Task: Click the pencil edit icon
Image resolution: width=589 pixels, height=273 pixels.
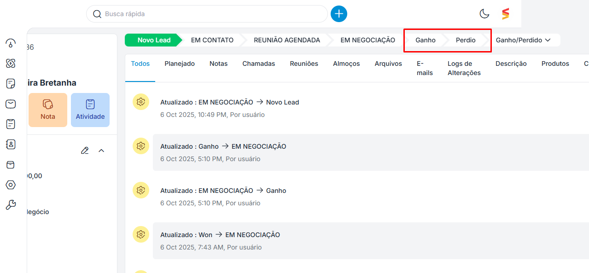Action: (x=85, y=151)
